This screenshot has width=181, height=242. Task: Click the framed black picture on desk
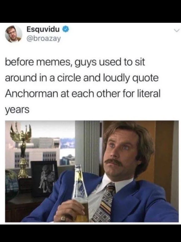(44, 178)
